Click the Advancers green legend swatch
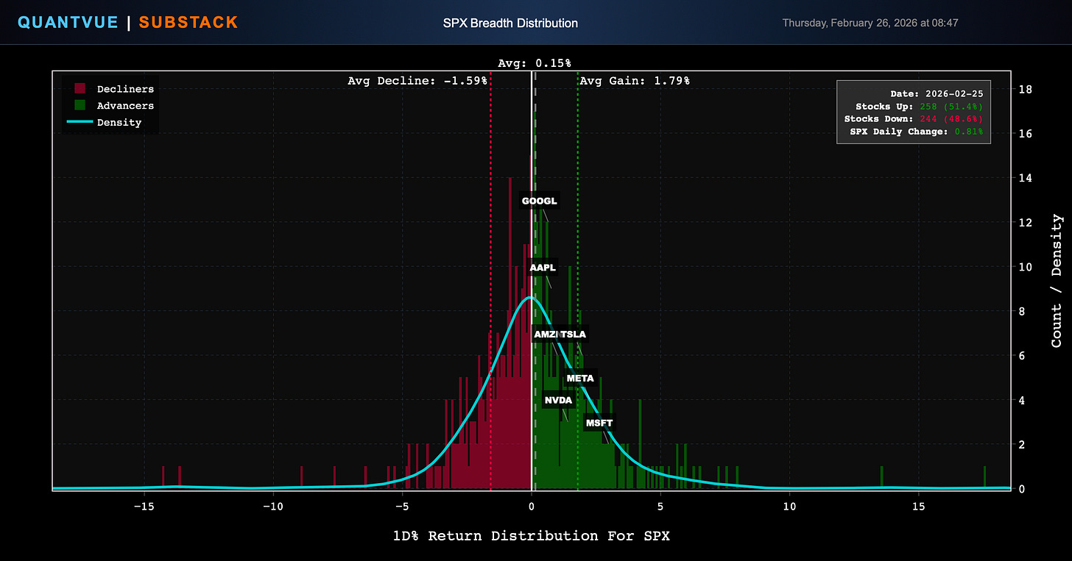 [80, 105]
